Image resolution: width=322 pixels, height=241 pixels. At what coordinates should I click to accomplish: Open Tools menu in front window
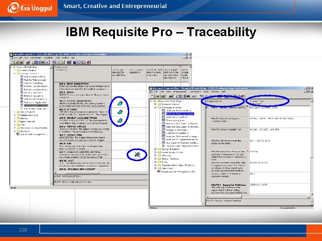[206, 92]
